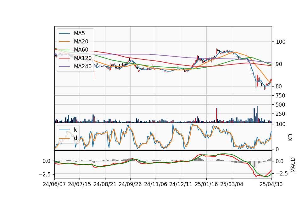The width and height of the screenshot is (302, 217).
Task: Click the left MACD axis value −2.5
Action: 45,175
